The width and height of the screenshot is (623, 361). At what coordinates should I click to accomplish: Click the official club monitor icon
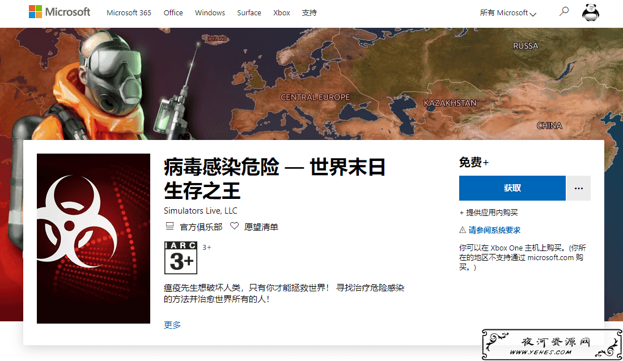click(x=169, y=226)
